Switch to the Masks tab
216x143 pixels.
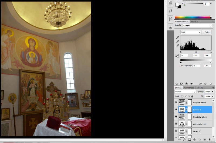[194, 22]
